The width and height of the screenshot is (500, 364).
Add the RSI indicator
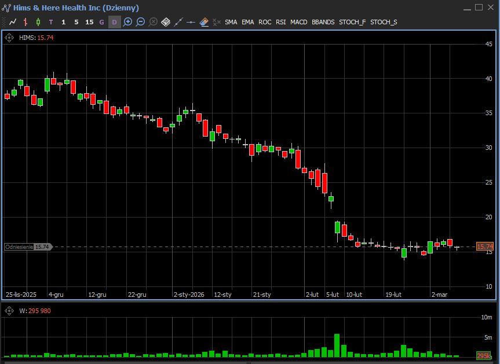point(280,22)
